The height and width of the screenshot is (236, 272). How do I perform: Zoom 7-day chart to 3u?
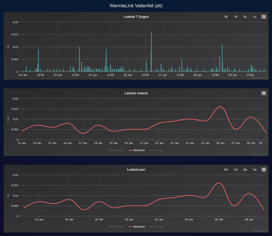point(245,17)
